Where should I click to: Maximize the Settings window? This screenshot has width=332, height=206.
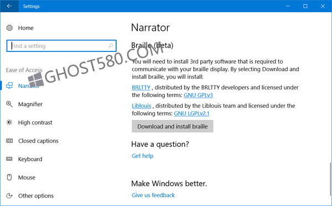point(305,6)
